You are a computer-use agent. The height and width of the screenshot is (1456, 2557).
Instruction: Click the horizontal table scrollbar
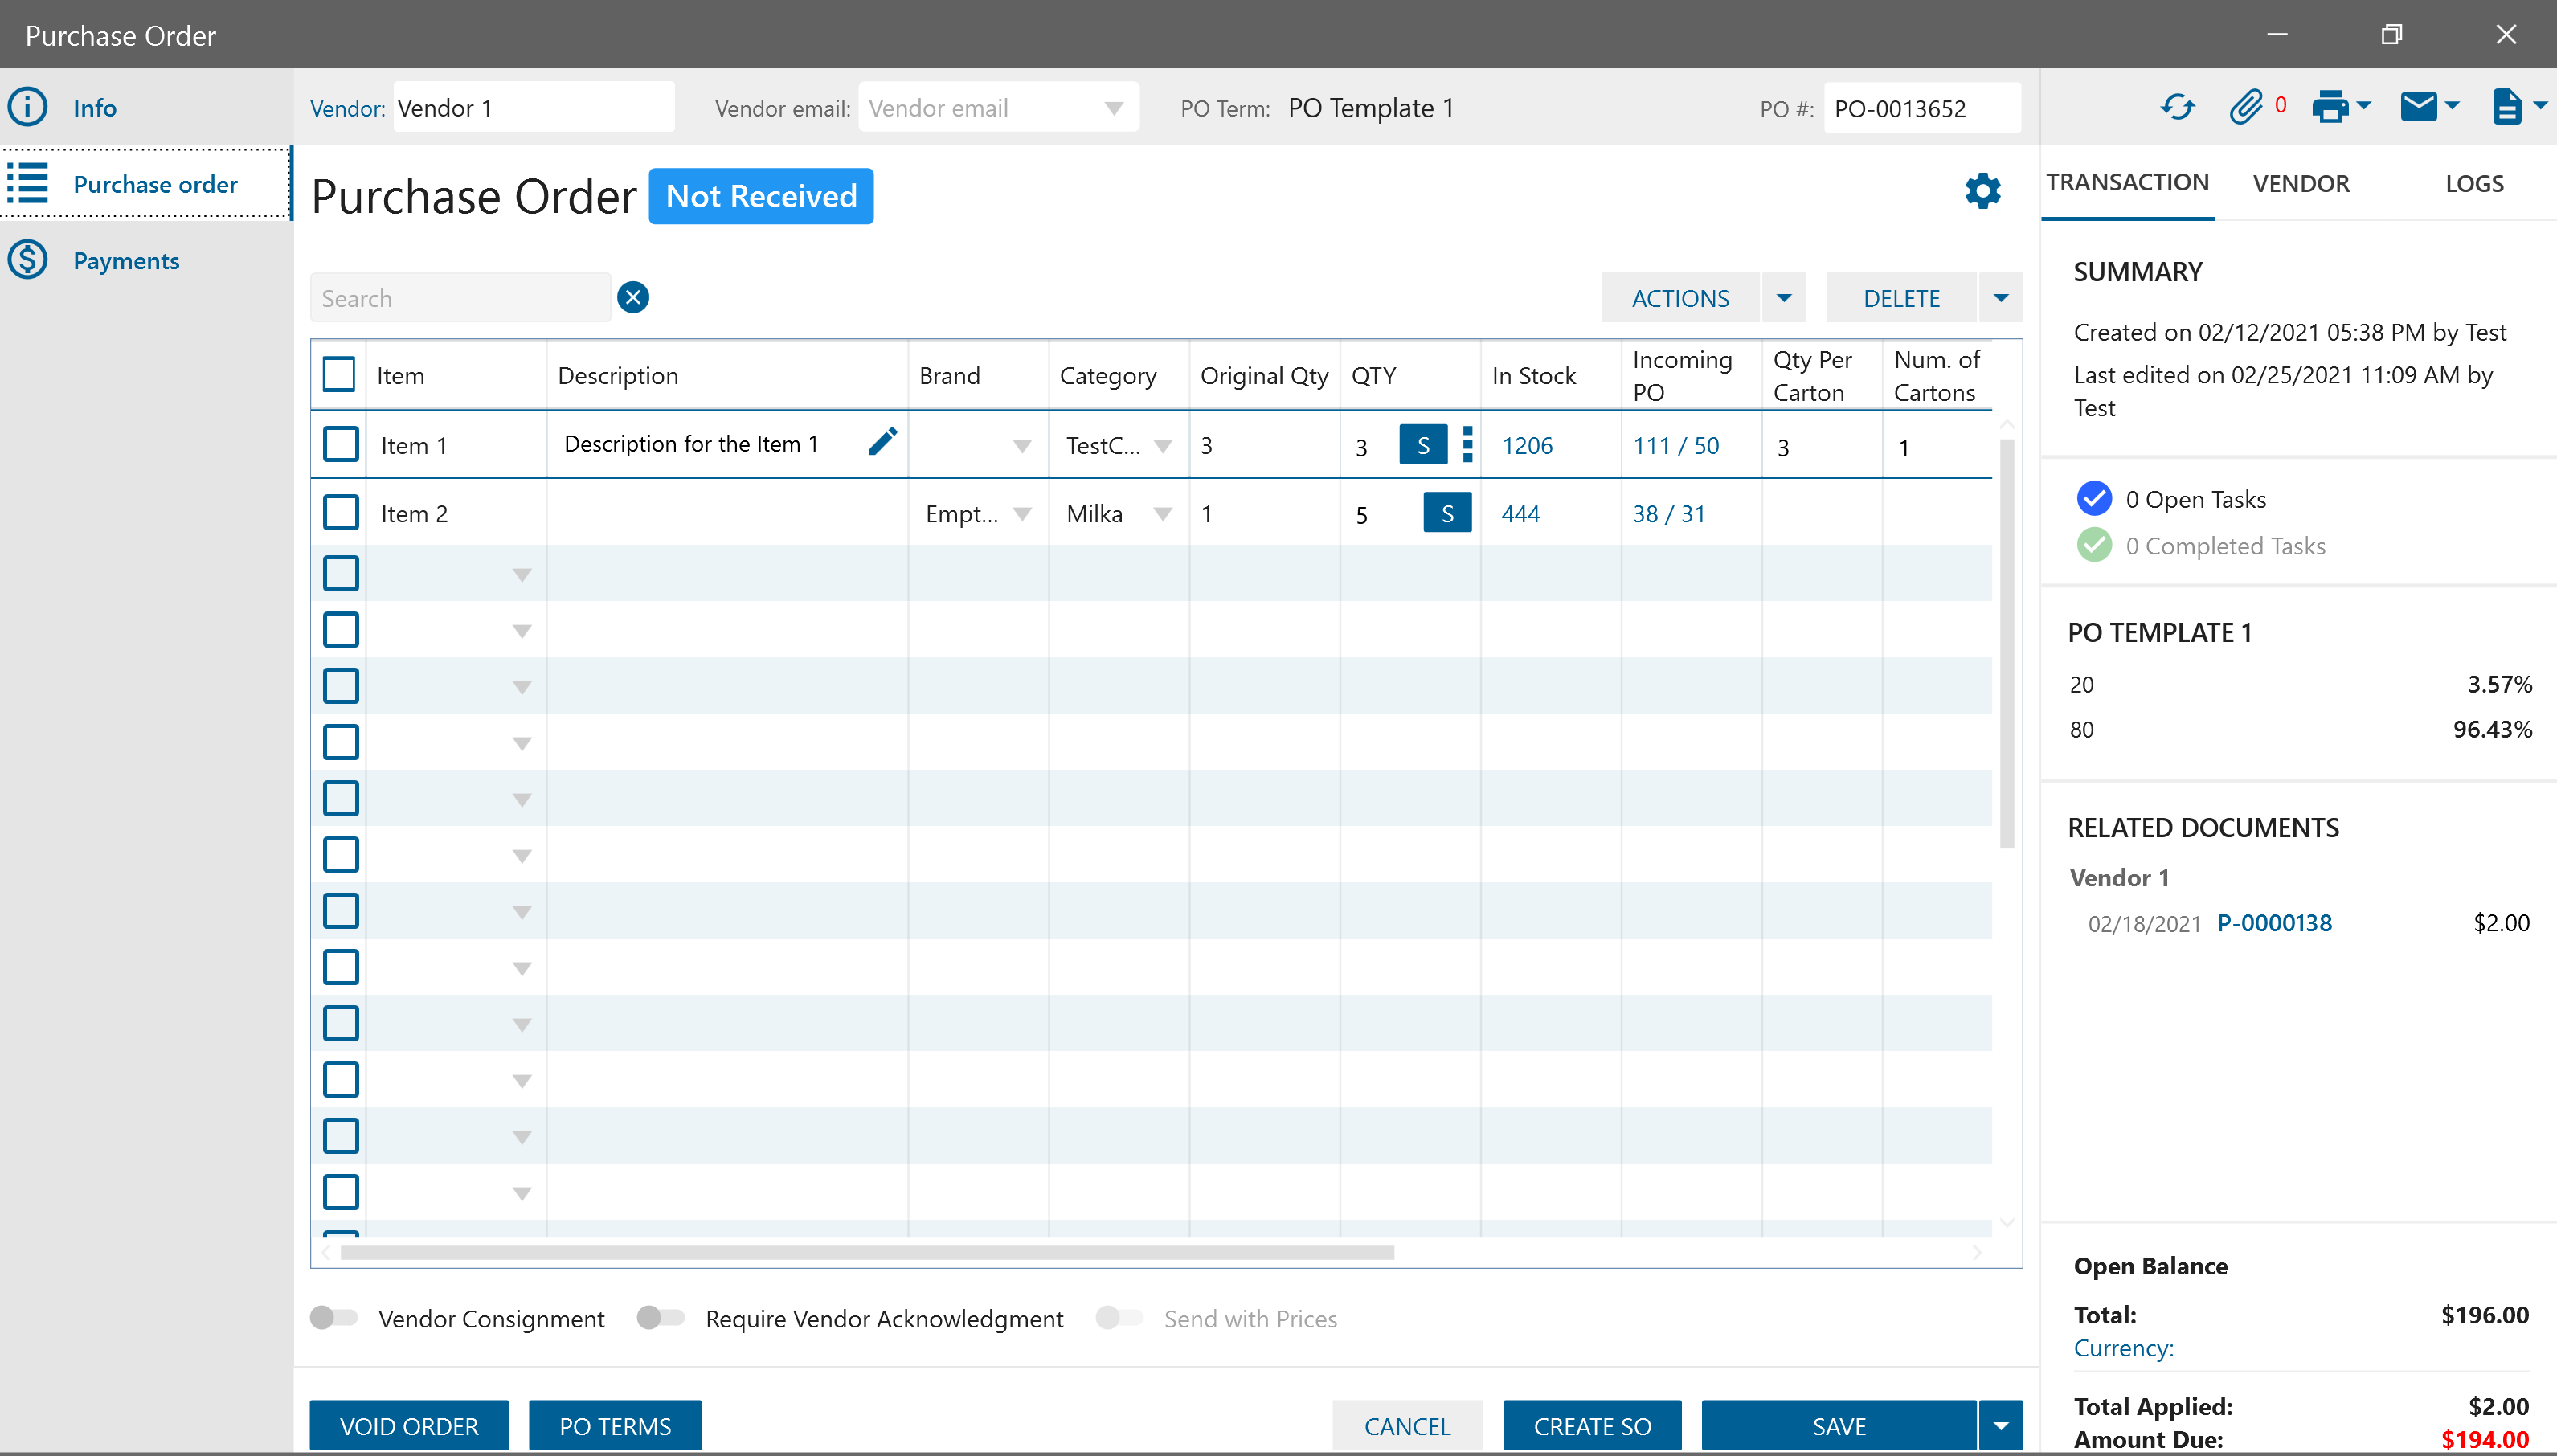pos(866,1252)
